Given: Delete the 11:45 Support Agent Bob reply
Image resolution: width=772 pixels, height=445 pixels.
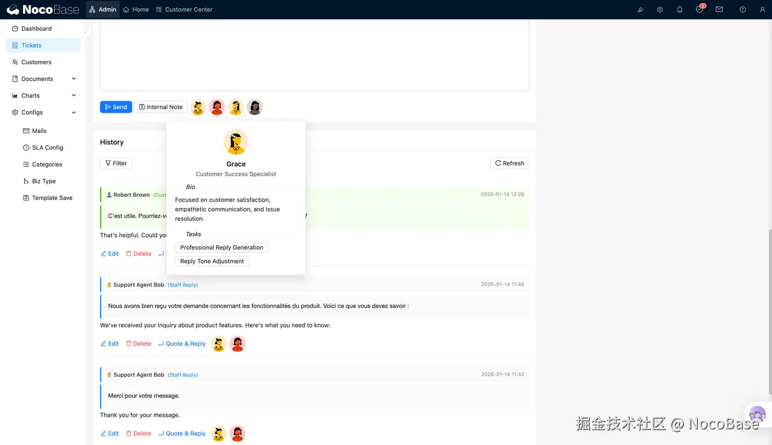Looking at the screenshot, I should pyautogui.click(x=139, y=344).
